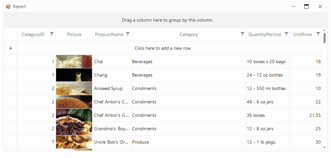Viewport: 331px width, 158px height.
Task: Maximize the Form1 window
Action: pyautogui.click(x=306, y=7)
